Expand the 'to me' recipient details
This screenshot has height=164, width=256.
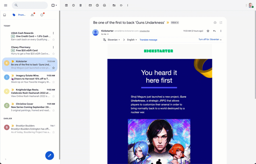point(108,34)
